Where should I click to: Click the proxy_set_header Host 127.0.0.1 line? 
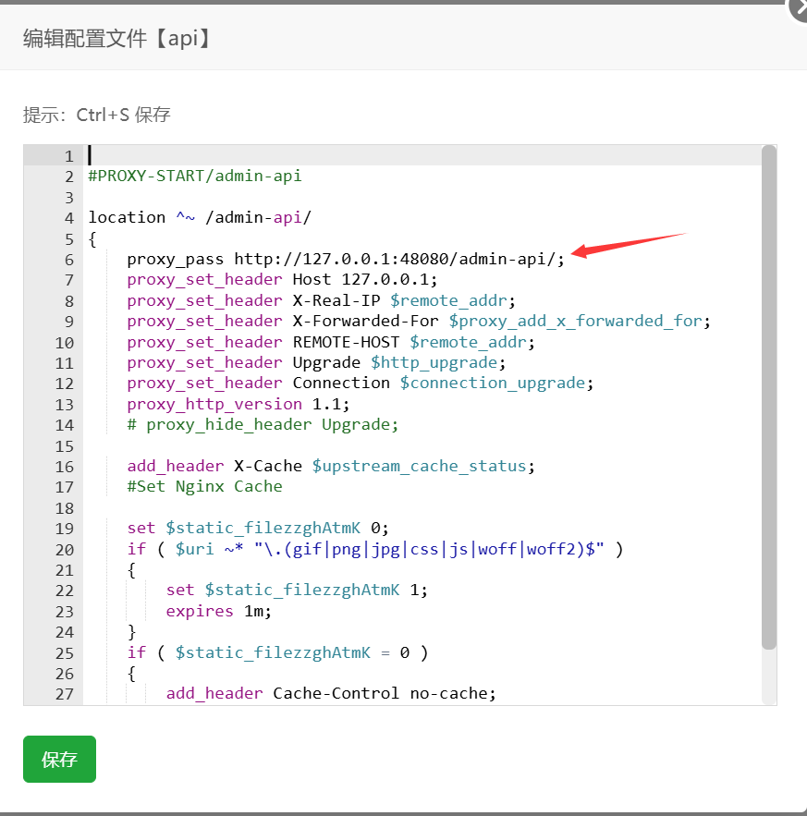pos(282,280)
